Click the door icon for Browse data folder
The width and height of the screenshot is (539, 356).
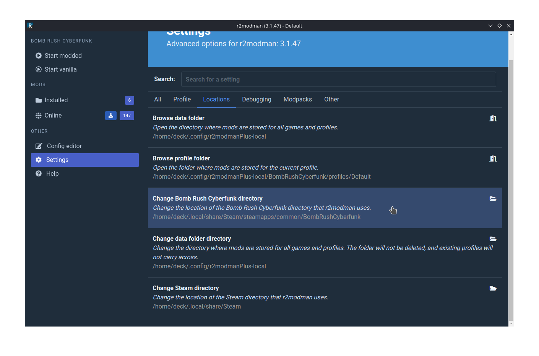[x=493, y=118]
